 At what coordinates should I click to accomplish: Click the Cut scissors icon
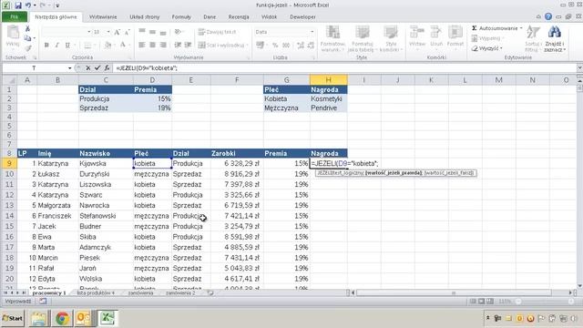(x=27, y=29)
